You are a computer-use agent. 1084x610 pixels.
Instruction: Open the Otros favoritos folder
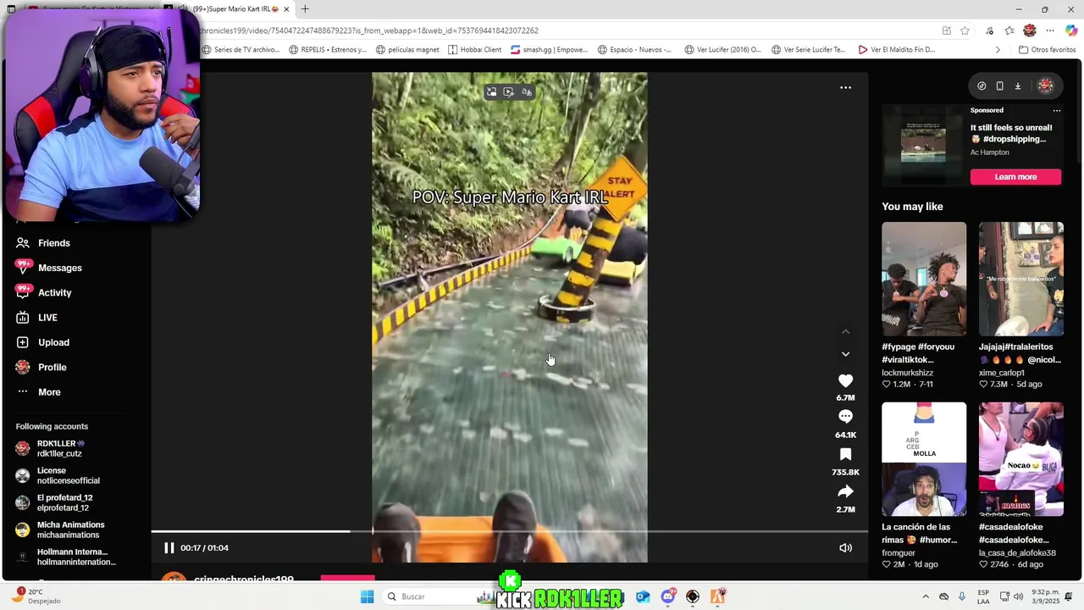click(1047, 50)
